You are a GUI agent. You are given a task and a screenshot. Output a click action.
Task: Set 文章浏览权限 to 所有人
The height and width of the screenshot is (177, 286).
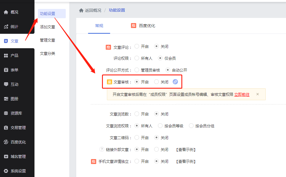pyautogui.click(x=137, y=126)
